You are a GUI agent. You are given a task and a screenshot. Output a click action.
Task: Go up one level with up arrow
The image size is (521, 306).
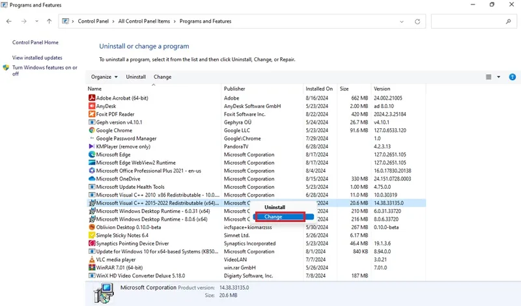(x=49, y=21)
